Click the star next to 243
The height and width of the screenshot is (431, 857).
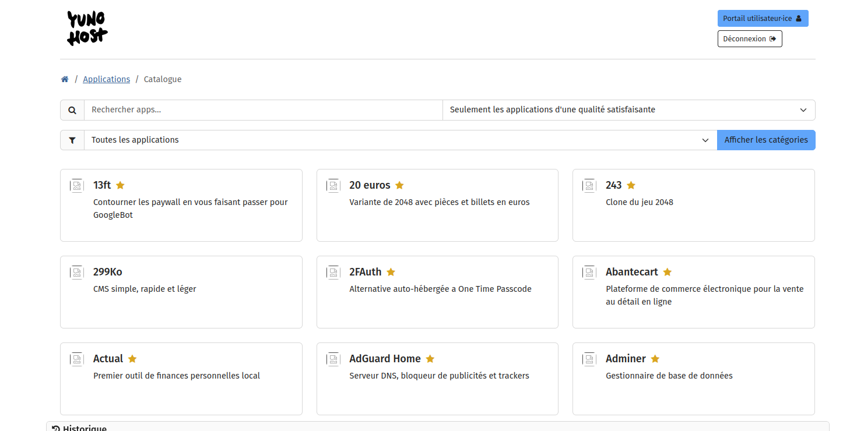[631, 185]
